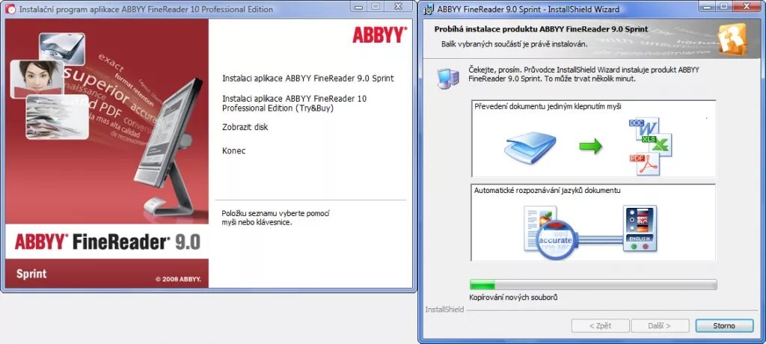The width and height of the screenshot is (766, 344).
Task: Click 'Kopírování nových souborů' status text
Action: coord(513,297)
